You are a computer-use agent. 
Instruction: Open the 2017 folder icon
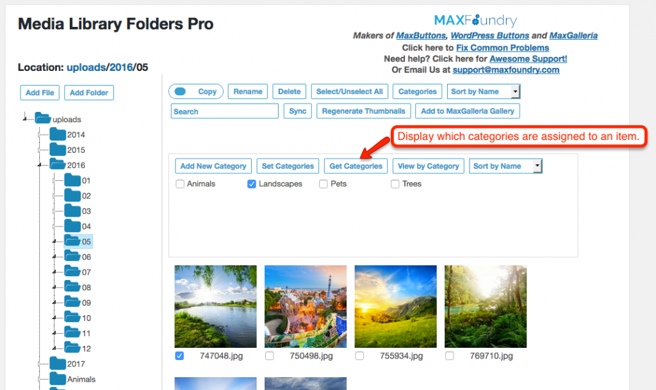coord(57,363)
